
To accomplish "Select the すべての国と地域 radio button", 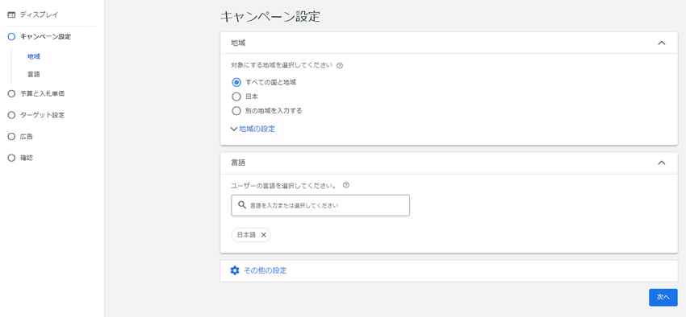I will [x=236, y=82].
